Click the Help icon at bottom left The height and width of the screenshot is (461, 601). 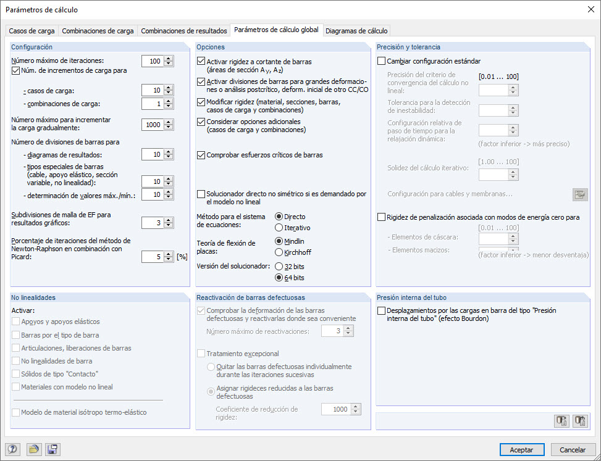click(12, 449)
